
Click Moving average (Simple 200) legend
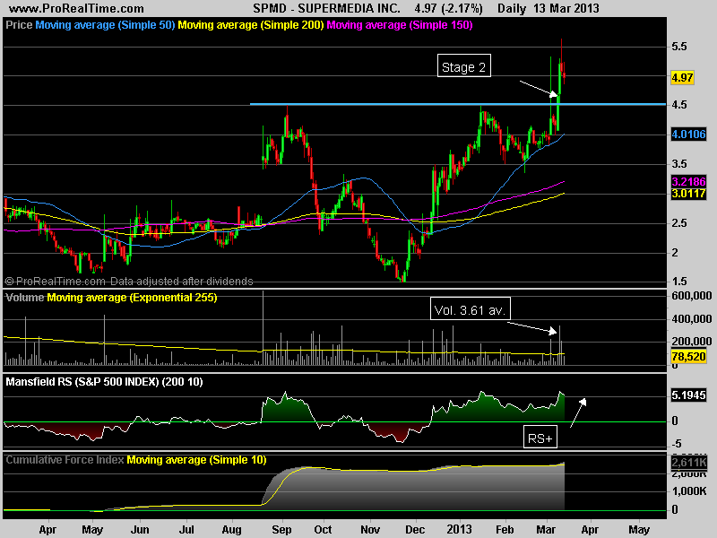coord(251,25)
